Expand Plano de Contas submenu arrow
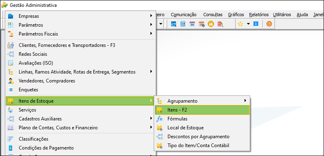Viewport: 324px width, 156px height. click(x=151, y=127)
